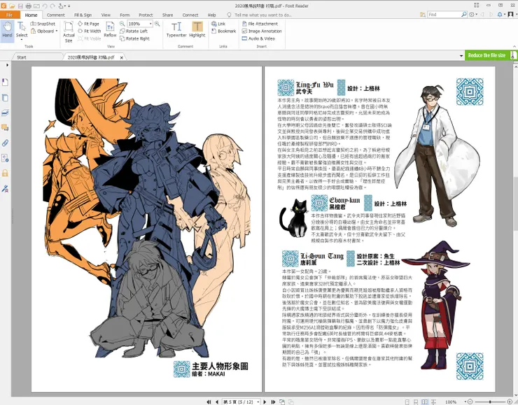The width and height of the screenshot is (518, 405).
Task: Open the 100% zoom level combo box
Action: (140, 24)
